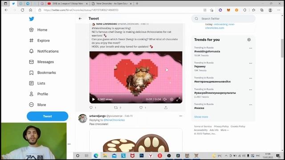Open a new browser tab
Image resolution: width=285 pixels, height=160 pixels.
[x=137, y=4]
